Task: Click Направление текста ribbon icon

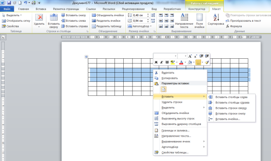Action: [184, 21]
